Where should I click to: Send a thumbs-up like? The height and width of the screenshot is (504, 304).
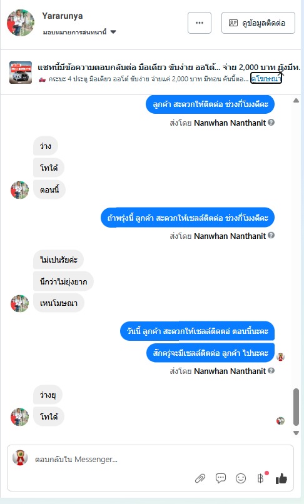pos(281,478)
